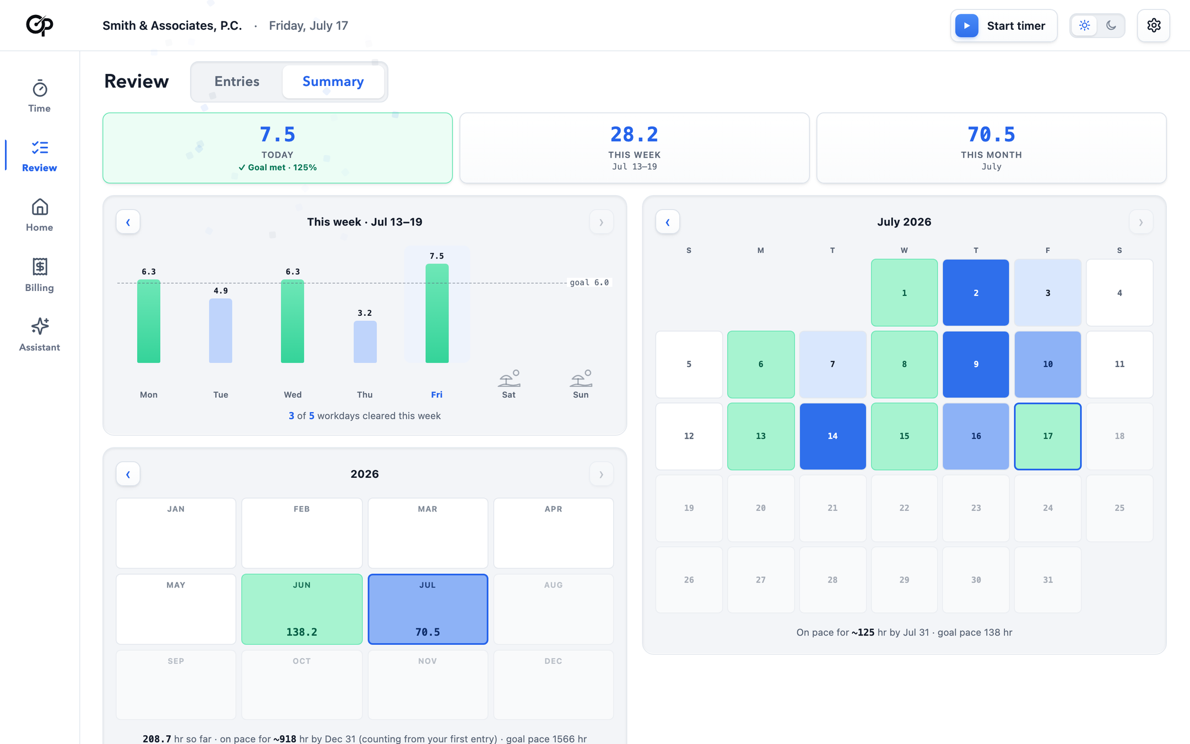
Task: Open the JUL month tile 70.5
Action: [428, 609]
